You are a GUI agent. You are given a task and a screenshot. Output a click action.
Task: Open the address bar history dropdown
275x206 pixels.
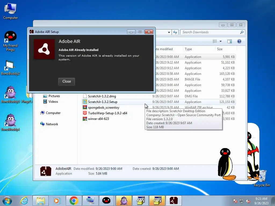[169, 32]
